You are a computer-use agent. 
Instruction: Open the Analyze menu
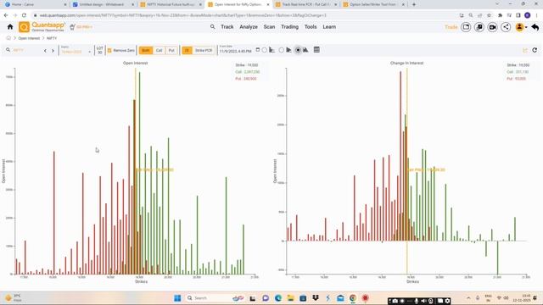249,27
